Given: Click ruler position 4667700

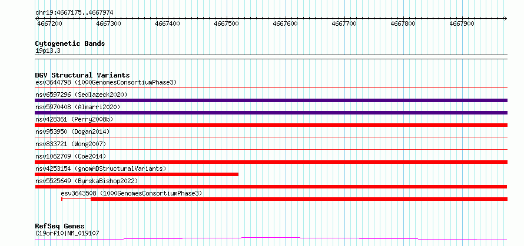Looking at the screenshot, I should pyautogui.click(x=344, y=23).
